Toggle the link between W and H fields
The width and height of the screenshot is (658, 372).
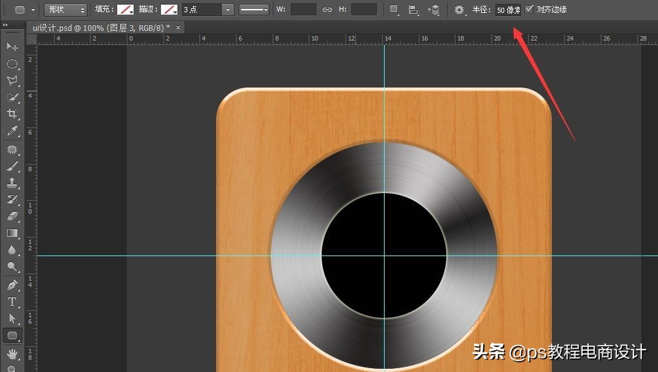[327, 10]
